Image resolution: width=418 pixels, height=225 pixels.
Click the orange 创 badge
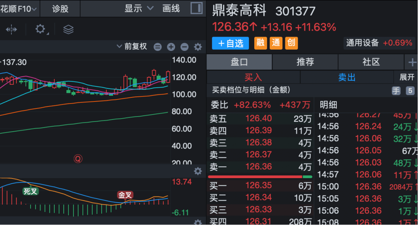[x=291, y=43]
